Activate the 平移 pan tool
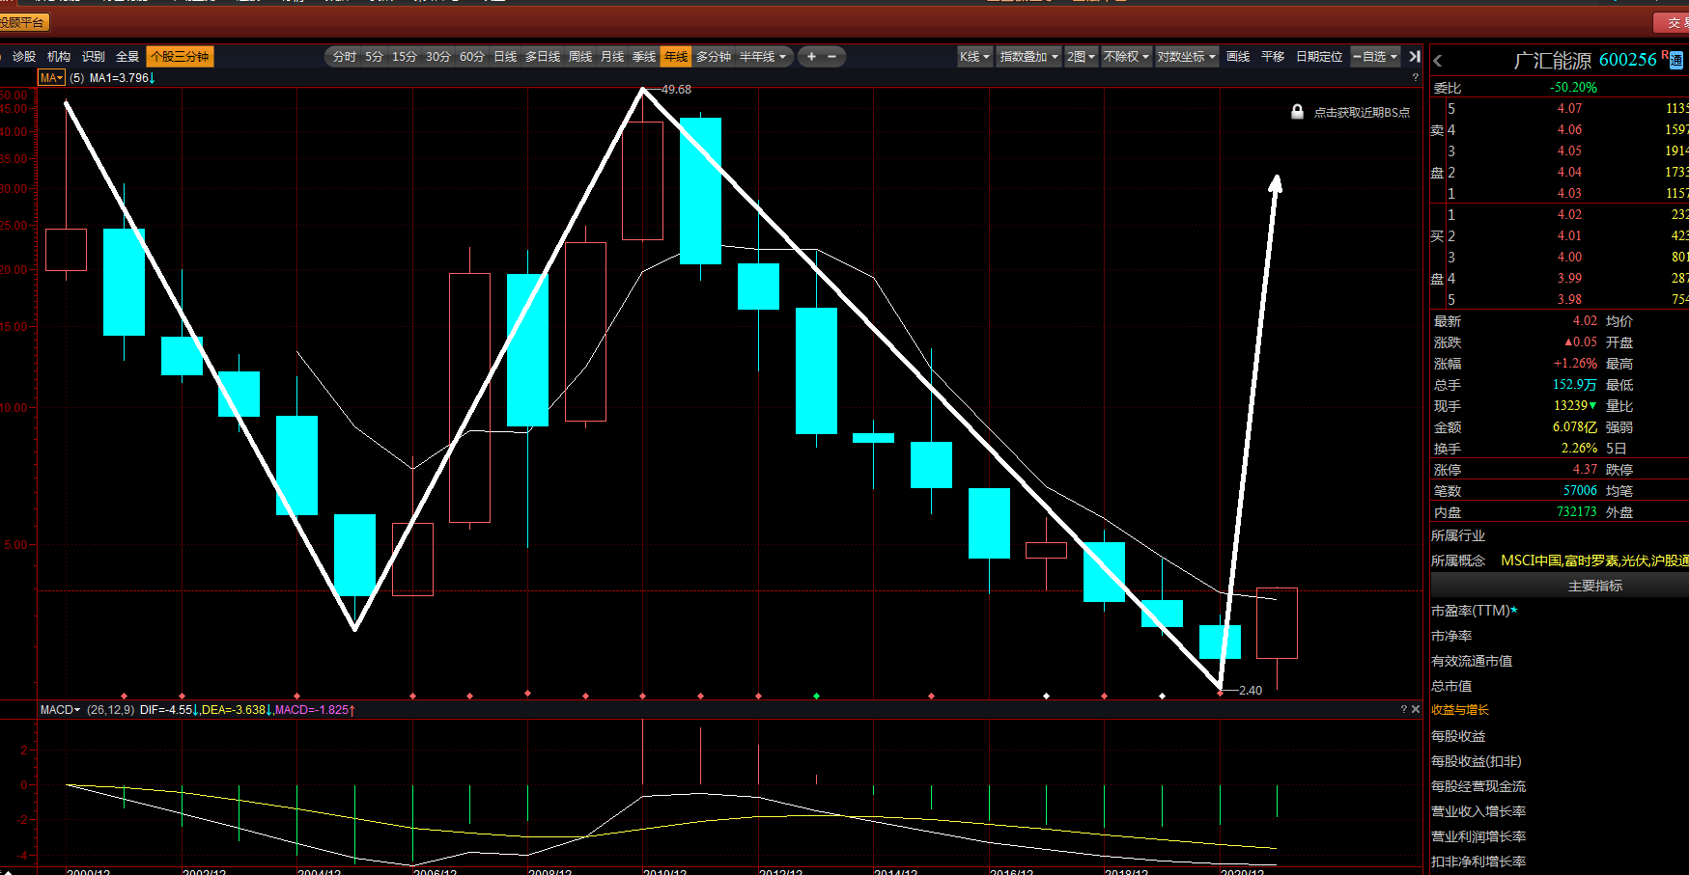The width and height of the screenshot is (1689, 875). 1273,57
